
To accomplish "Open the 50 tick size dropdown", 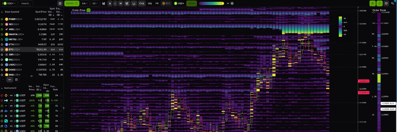I will (x=95, y=3).
